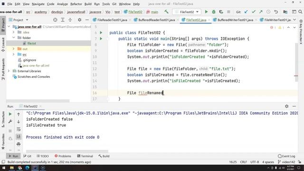Image resolution: width=304 pixels, height=171 pixels.
Task: Open the Event Log
Action: point(286,156)
